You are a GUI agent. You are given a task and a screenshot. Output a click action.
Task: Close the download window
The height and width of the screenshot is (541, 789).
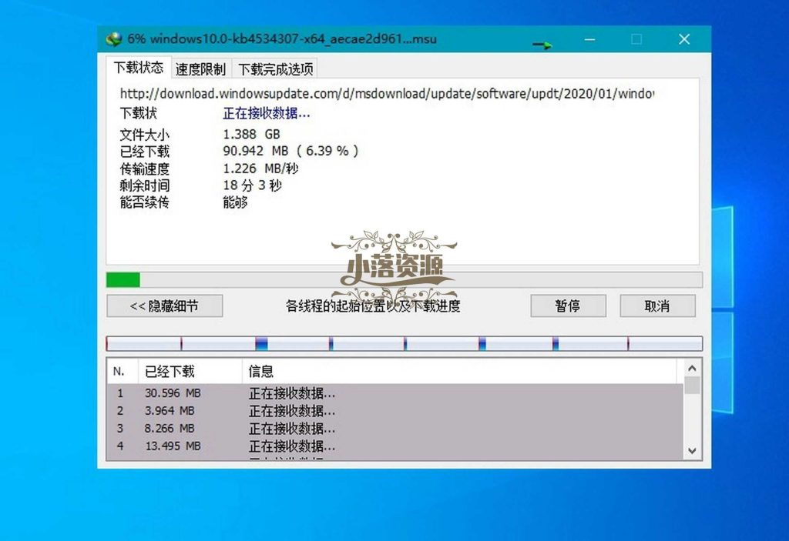684,39
